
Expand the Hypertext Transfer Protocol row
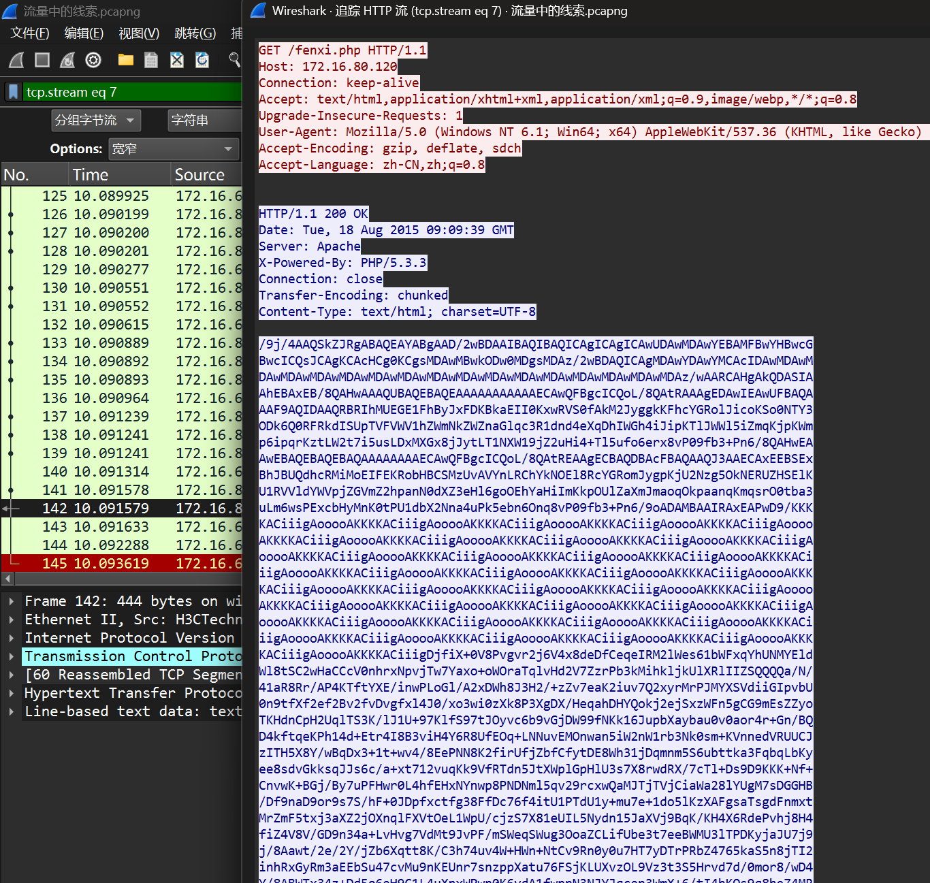pos(12,693)
